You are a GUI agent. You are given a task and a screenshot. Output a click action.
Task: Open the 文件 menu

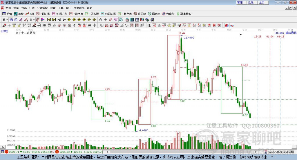[8, 8]
